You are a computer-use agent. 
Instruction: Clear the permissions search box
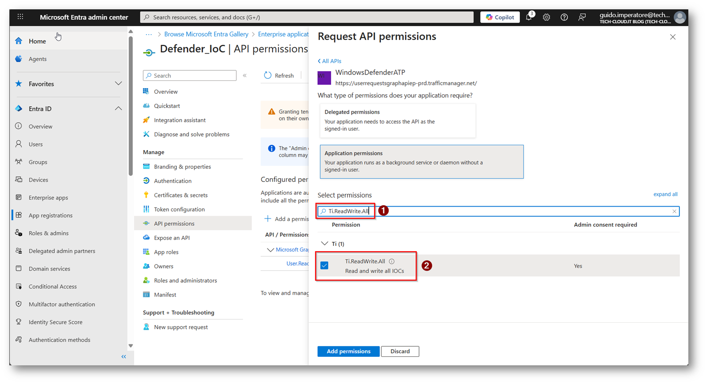point(674,212)
